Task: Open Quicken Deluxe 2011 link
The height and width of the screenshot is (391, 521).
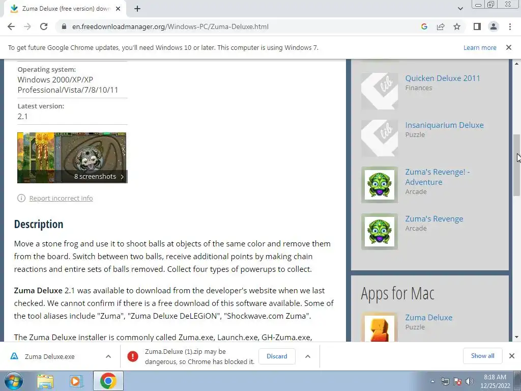Action: coord(443,78)
